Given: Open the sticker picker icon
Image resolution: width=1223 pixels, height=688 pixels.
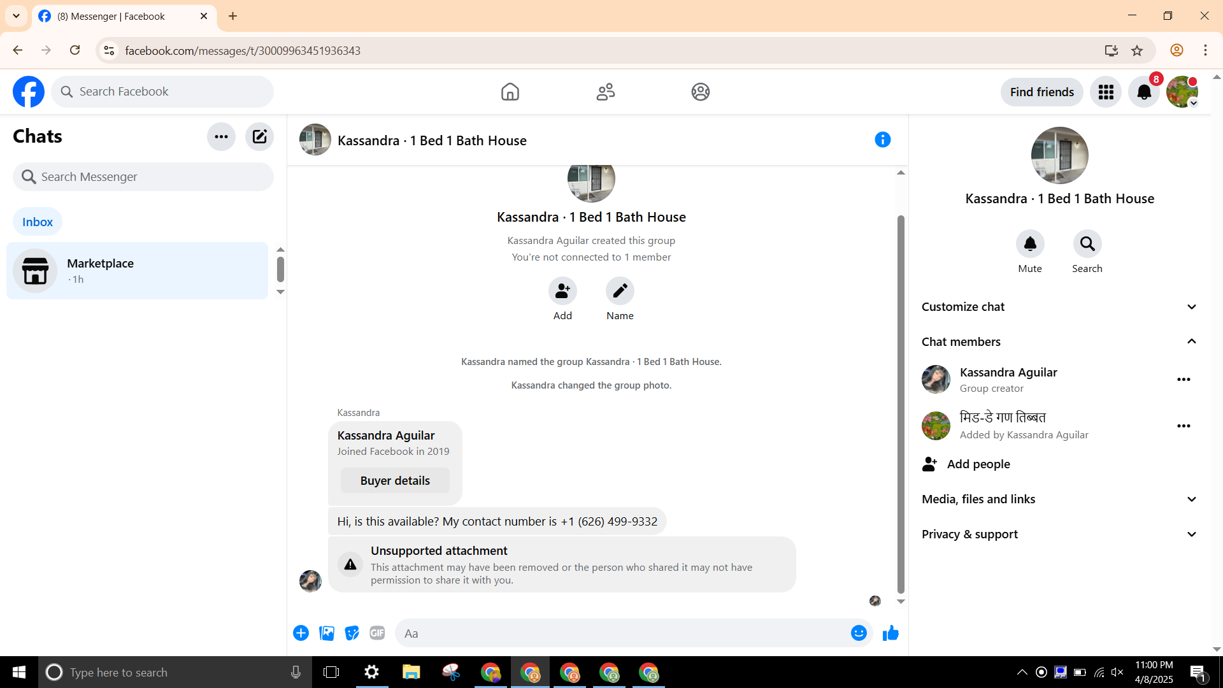Looking at the screenshot, I should click(x=352, y=633).
